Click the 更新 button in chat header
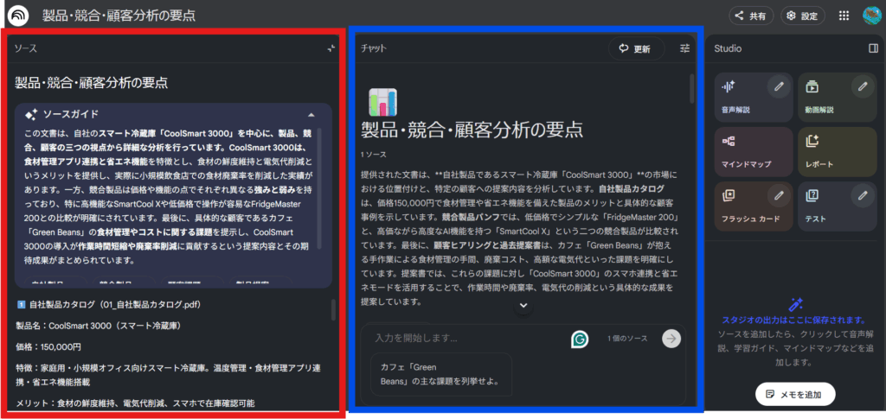 635,48
